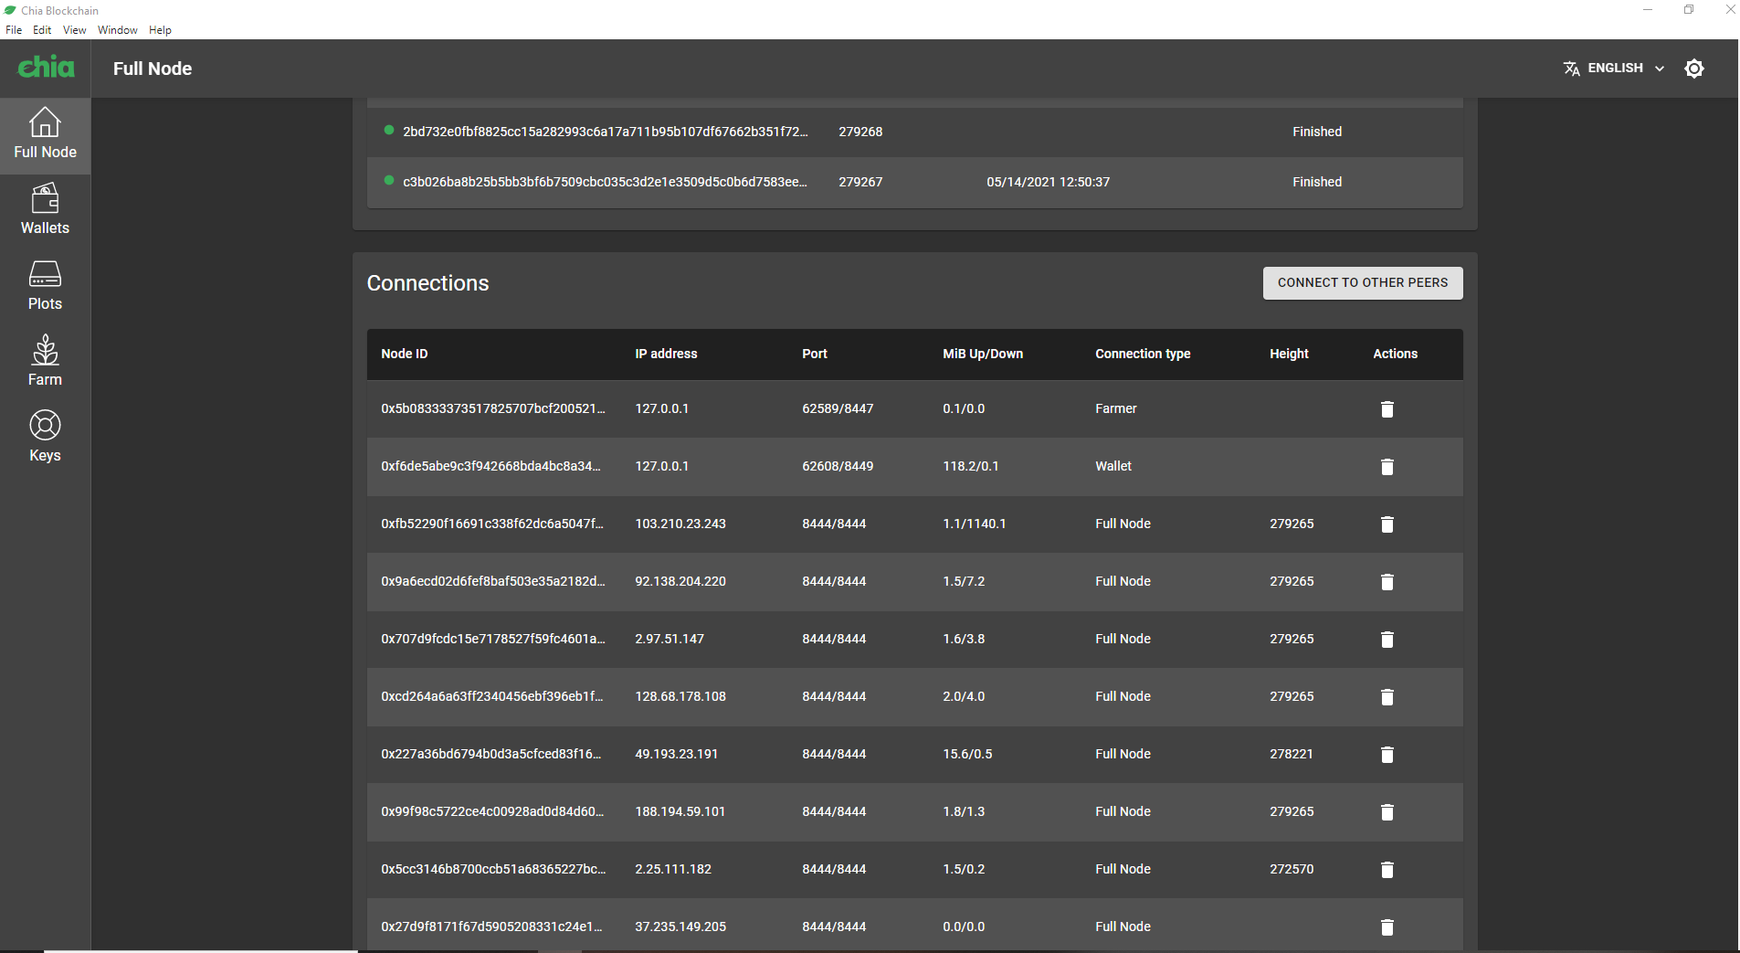Open the View menu

(75, 30)
